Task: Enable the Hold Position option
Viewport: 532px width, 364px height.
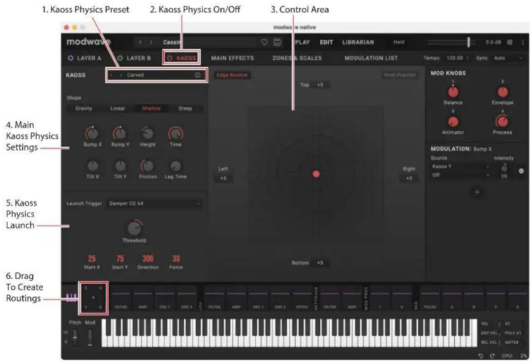Action: pyautogui.click(x=400, y=75)
